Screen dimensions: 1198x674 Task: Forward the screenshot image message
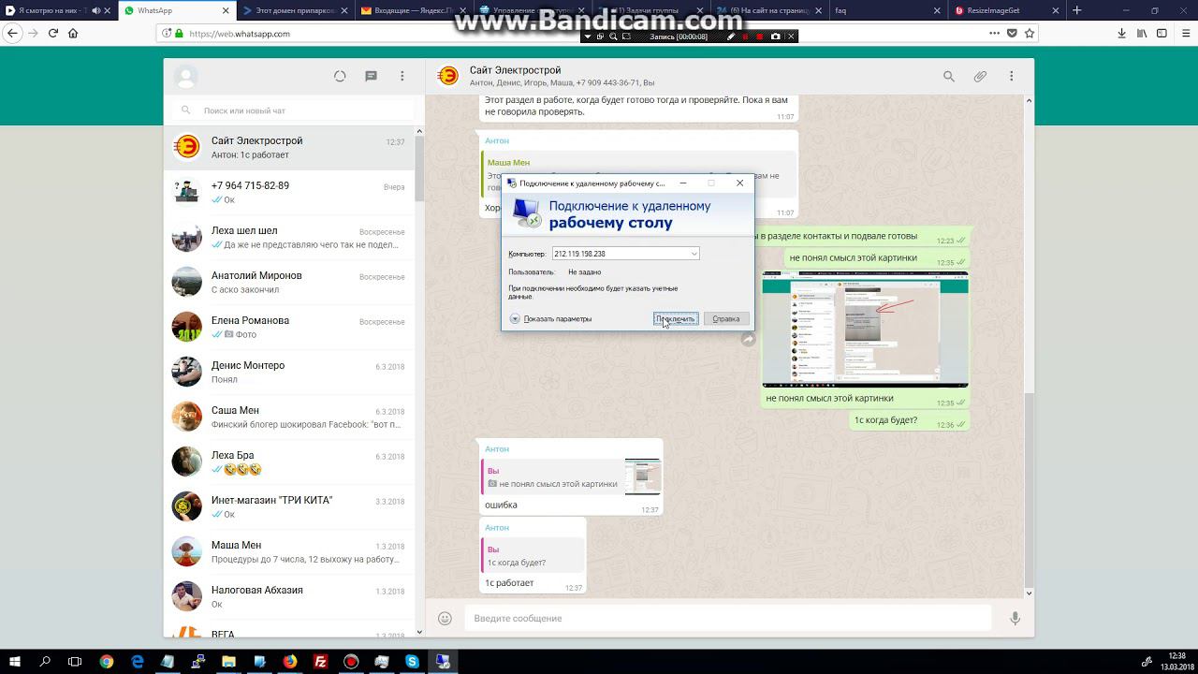coord(748,339)
